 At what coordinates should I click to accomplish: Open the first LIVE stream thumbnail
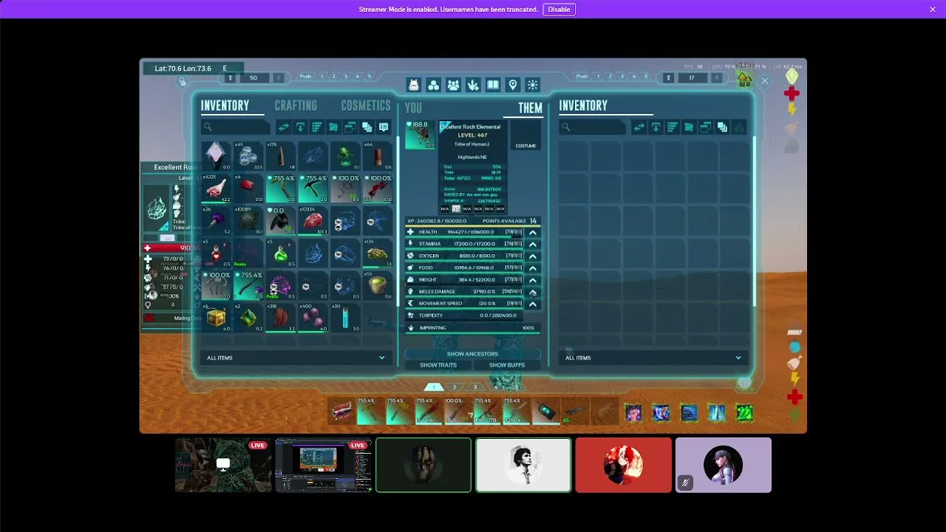[x=223, y=465]
